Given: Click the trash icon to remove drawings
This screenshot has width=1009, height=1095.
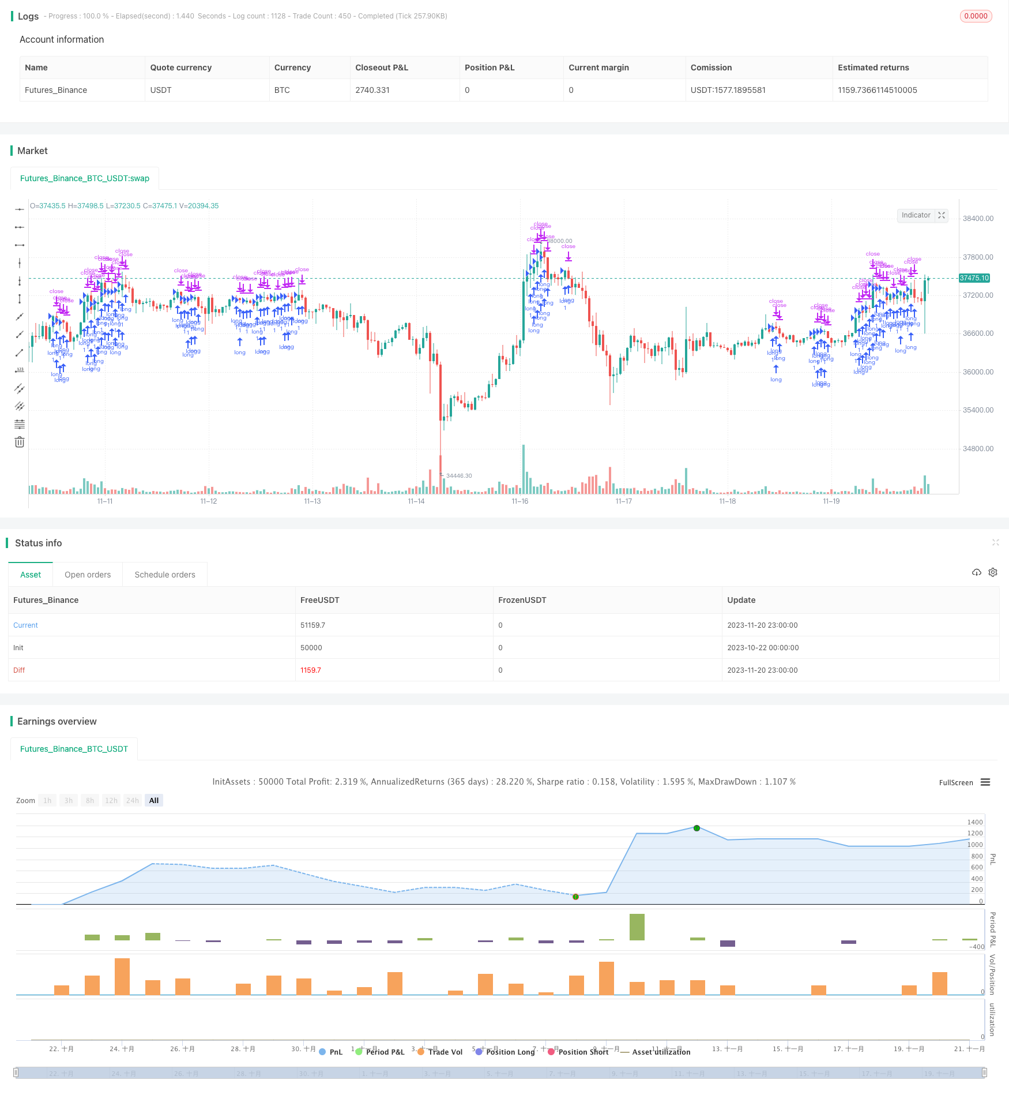Looking at the screenshot, I should pyautogui.click(x=20, y=442).
